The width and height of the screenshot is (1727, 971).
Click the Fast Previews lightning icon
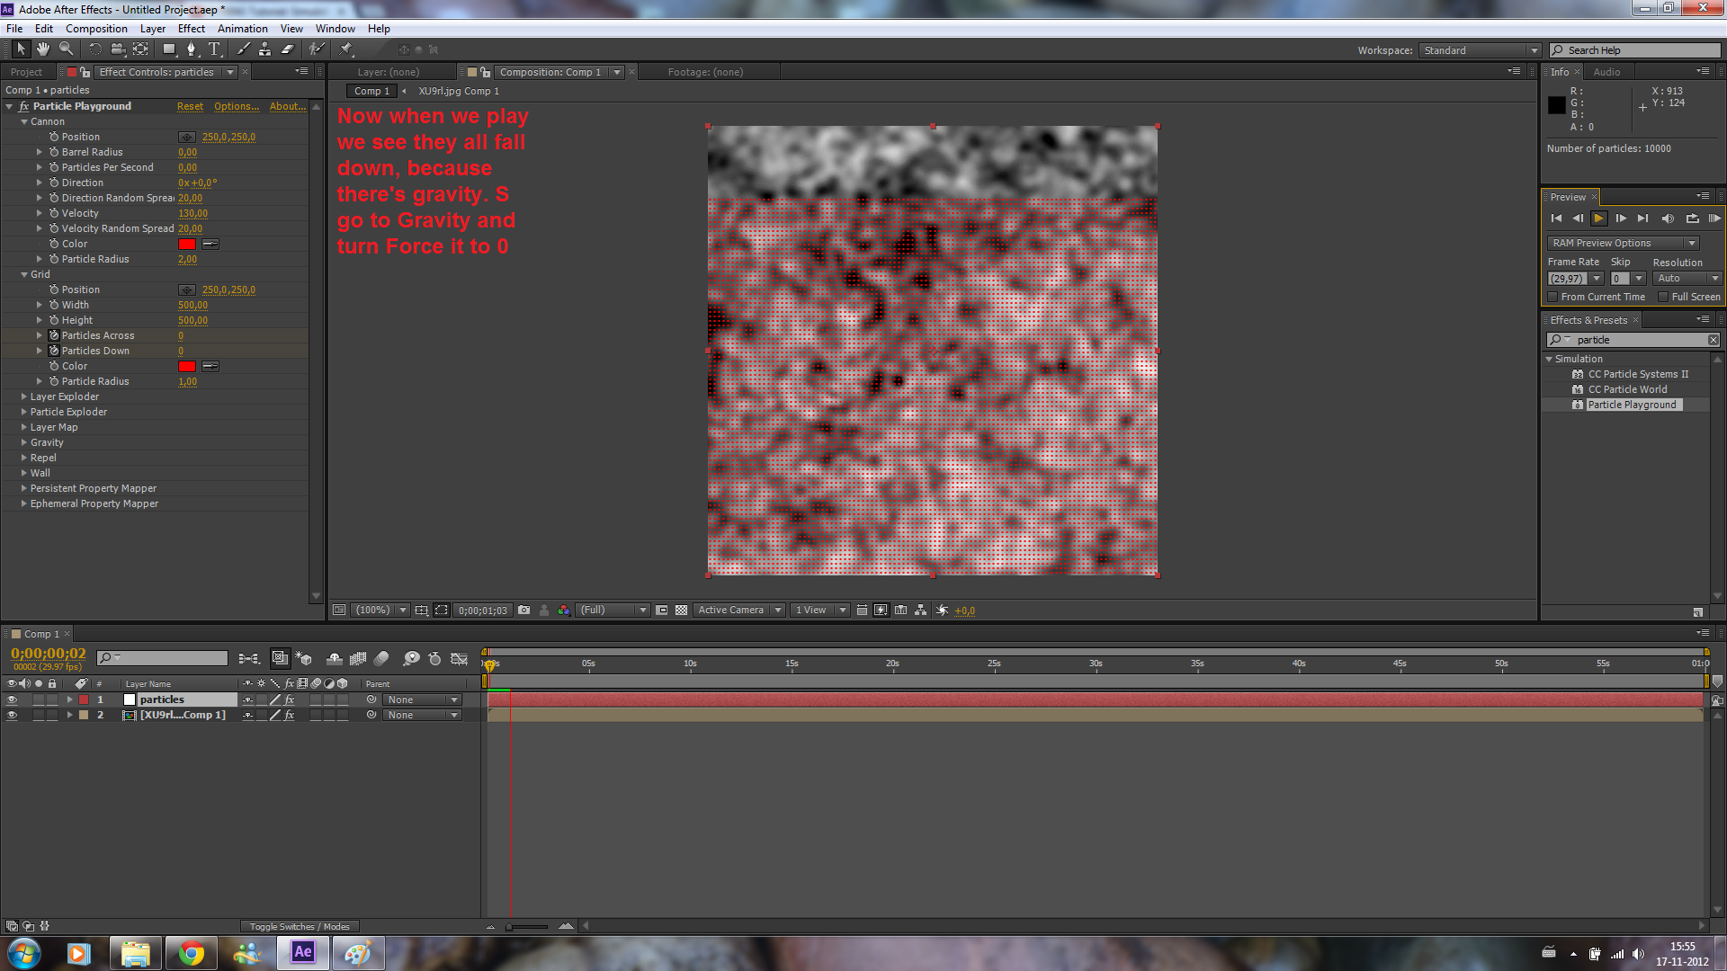pyautogui.click(x=881, y=610)
